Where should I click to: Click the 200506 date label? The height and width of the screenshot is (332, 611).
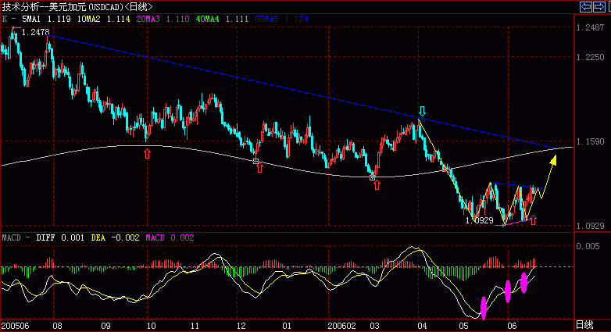point(16,326)
